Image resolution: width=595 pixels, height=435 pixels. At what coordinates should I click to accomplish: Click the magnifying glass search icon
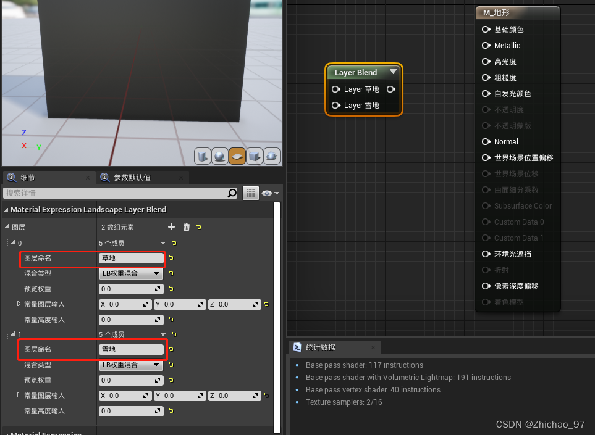click(232, 193)
